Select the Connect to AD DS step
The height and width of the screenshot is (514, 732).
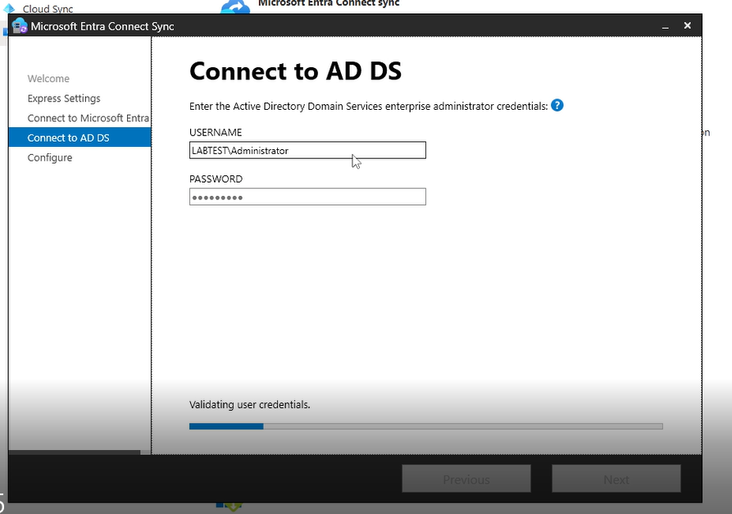click(80, 138)
